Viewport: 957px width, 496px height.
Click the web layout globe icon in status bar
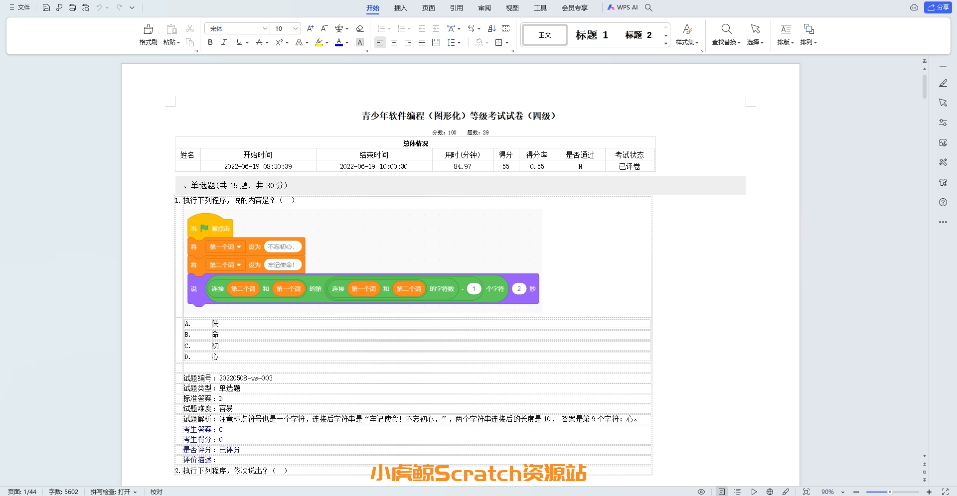770,492
